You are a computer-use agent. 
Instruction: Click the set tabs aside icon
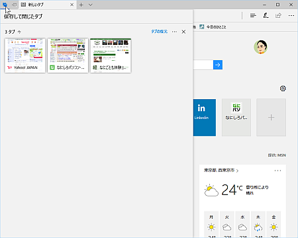(14, 5)
